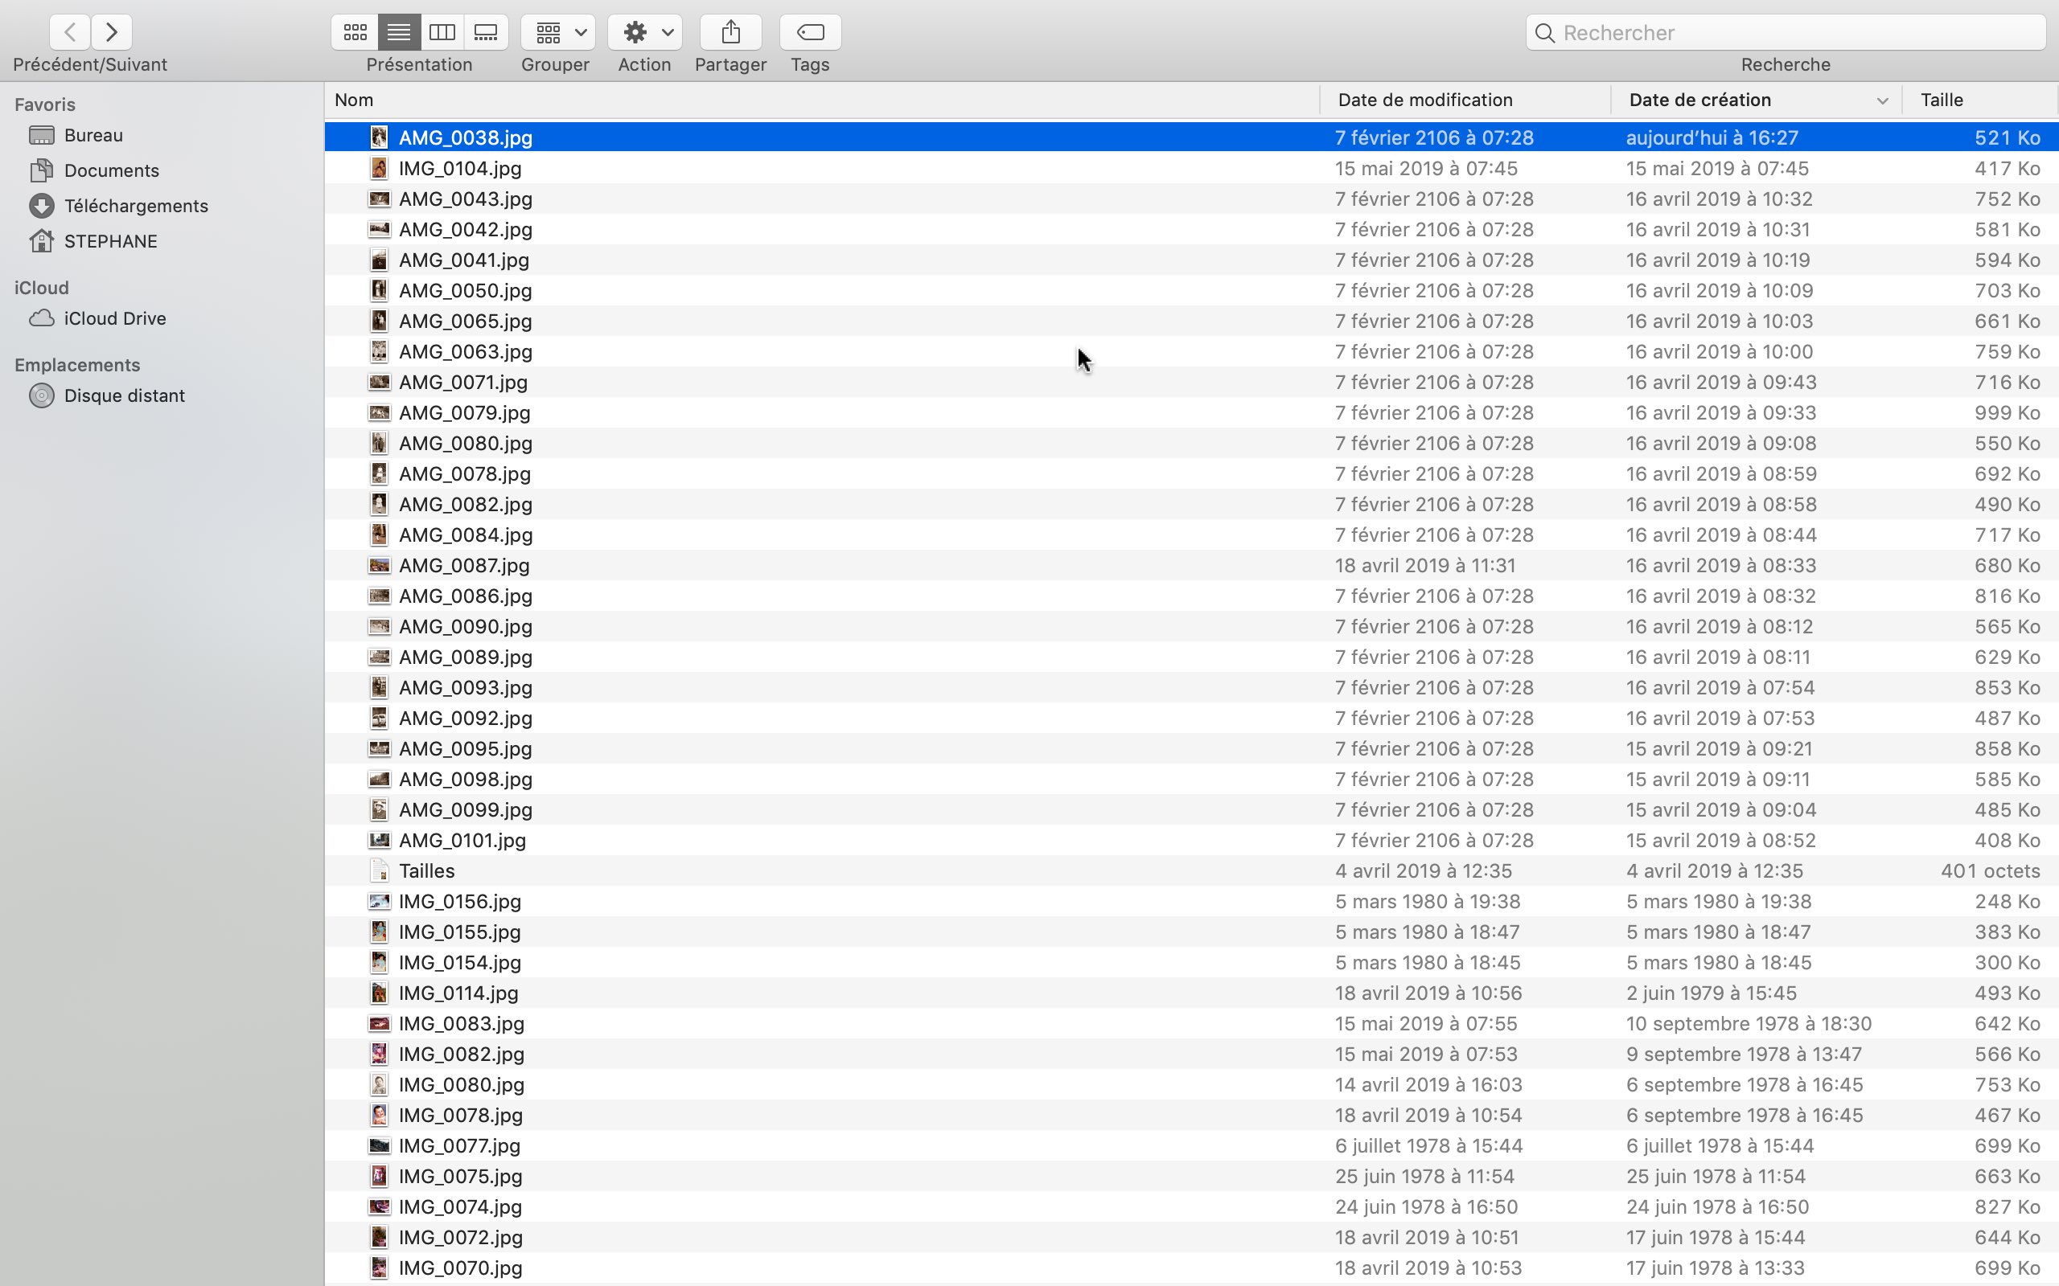Click the Share toolbar icon

[x=730, y=32]
